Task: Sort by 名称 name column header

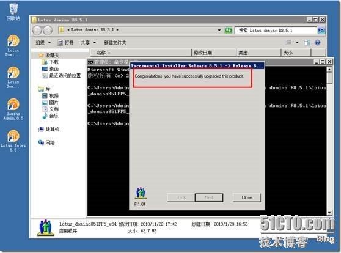Action: click(x=141, y=53)
